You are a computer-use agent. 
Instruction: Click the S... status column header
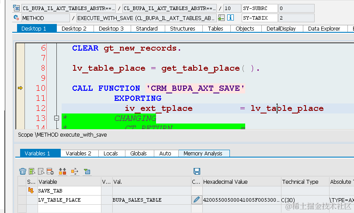tap(32, 182)
